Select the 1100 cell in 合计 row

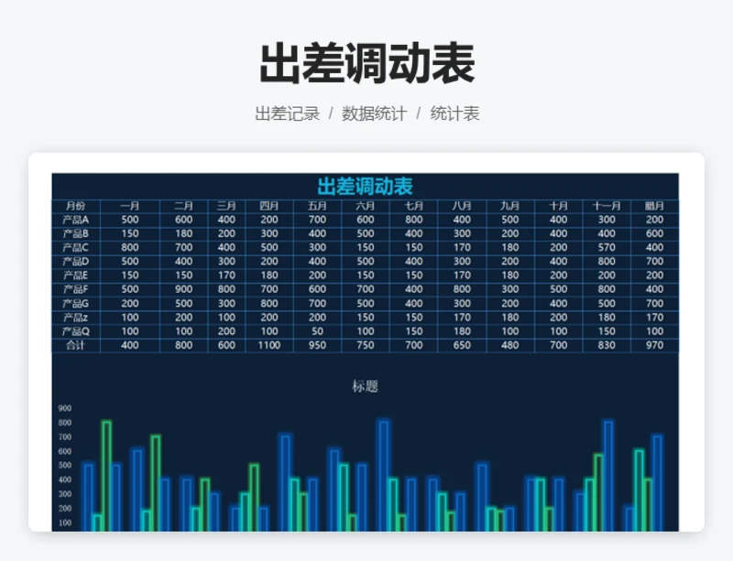(x=269, y=346)
